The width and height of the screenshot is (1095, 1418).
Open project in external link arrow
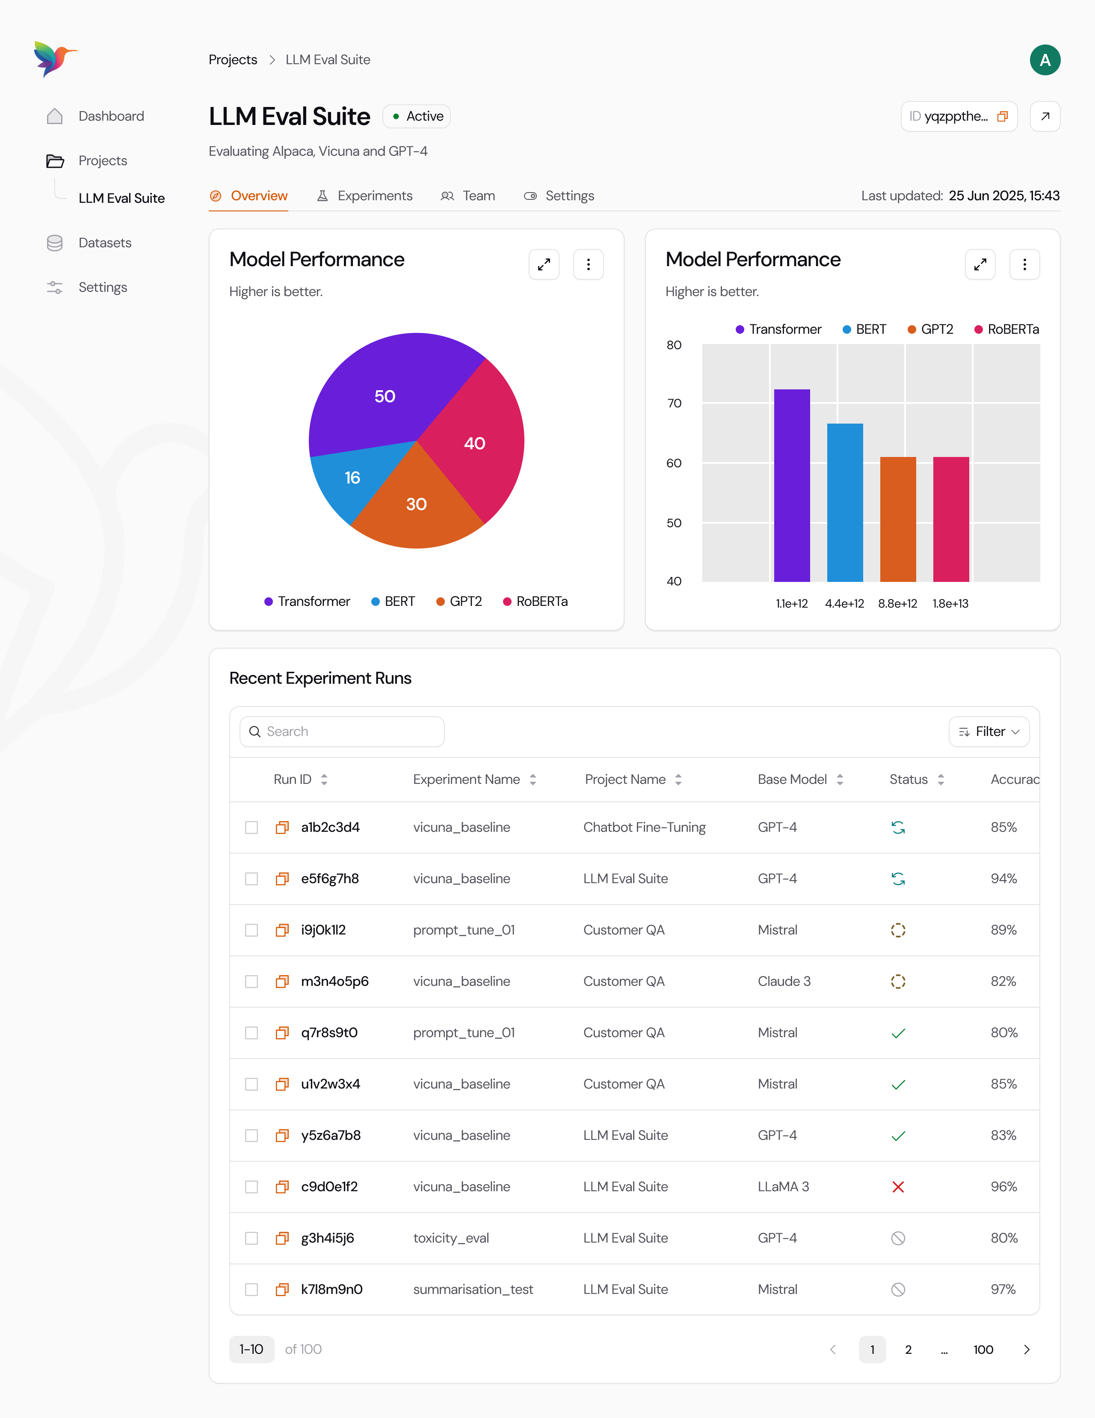point(1045,116)
